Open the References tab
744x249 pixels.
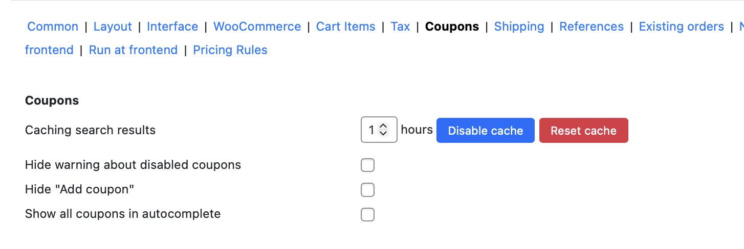pos(592,27)
